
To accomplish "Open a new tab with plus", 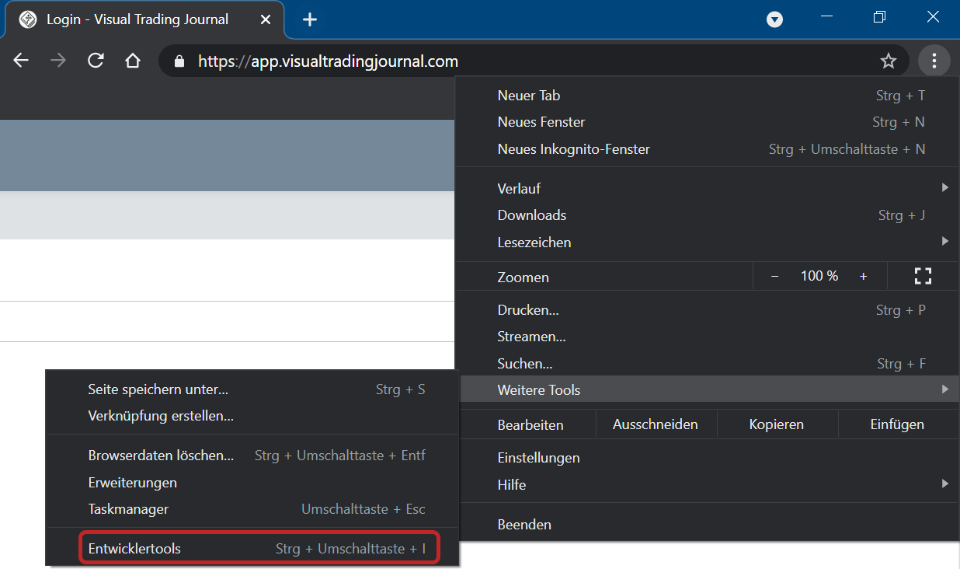I will click(x=310, y=19).
